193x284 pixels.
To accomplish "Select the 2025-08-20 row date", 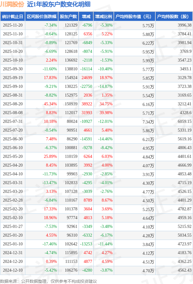I will (x=12, y=104).
